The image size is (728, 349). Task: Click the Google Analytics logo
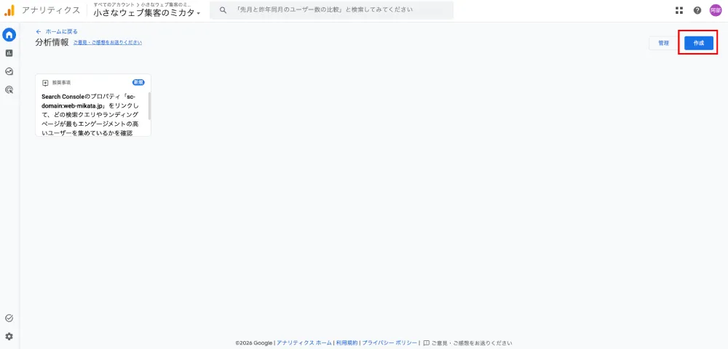click(x=9, y=10)
